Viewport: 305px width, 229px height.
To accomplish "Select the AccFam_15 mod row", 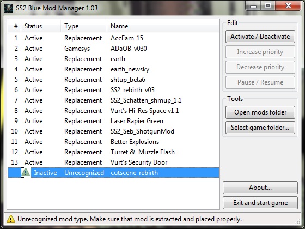I will click(113, 38).
